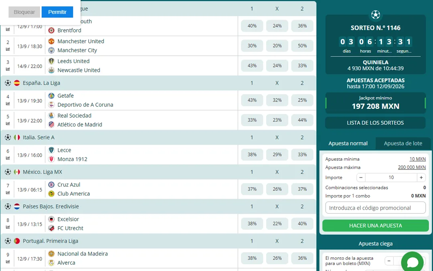The width and height of the screenshot is (433, 271).
Task: Open stats icon for Real Sociedad match
Action: (8, 124)
